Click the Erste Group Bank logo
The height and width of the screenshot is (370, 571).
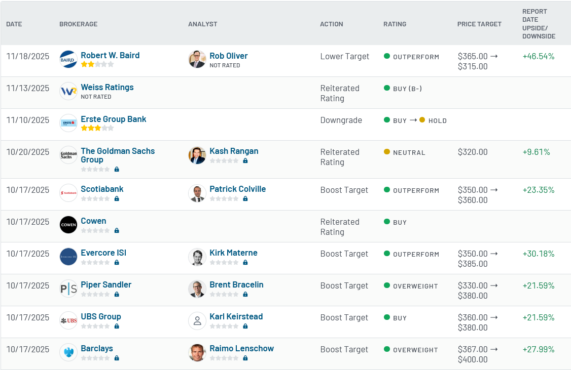(x=68, y=123)
